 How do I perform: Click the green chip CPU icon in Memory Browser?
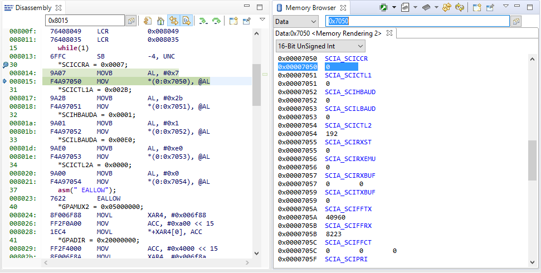click(x=383, y=7)
